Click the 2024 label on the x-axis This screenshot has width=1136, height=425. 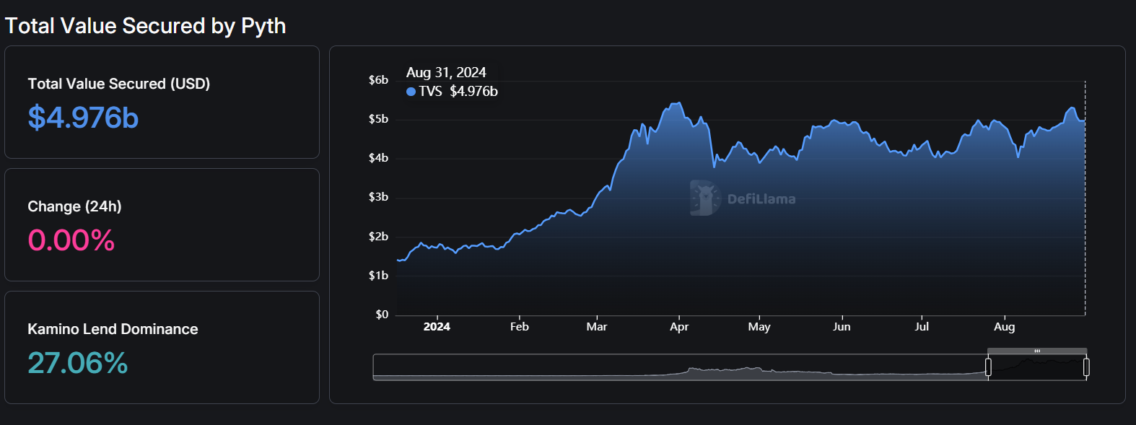(x=437, y=327)
